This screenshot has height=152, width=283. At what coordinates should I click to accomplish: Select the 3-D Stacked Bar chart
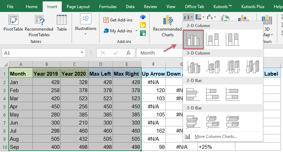point(213,121)
